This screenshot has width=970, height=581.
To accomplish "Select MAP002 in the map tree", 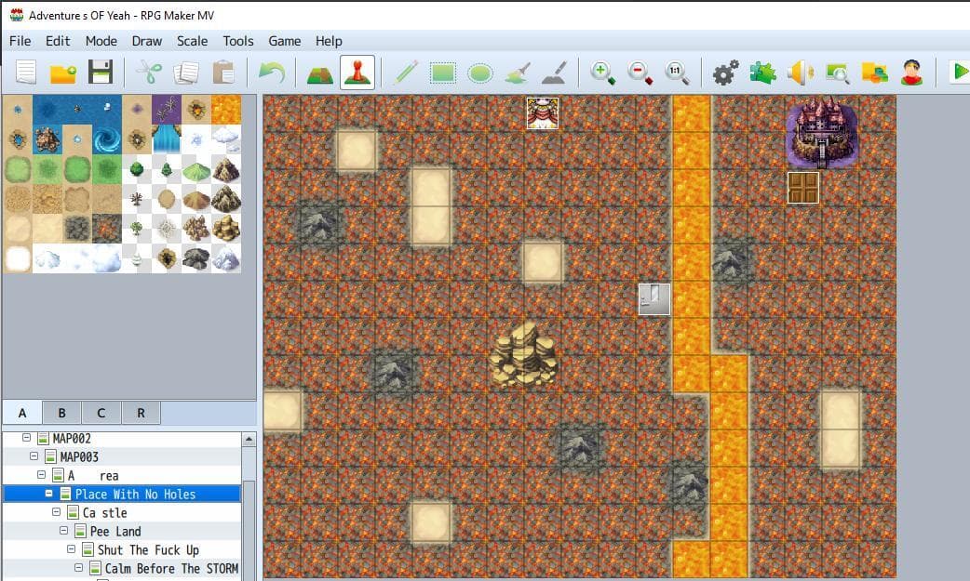I will [71, 439].
